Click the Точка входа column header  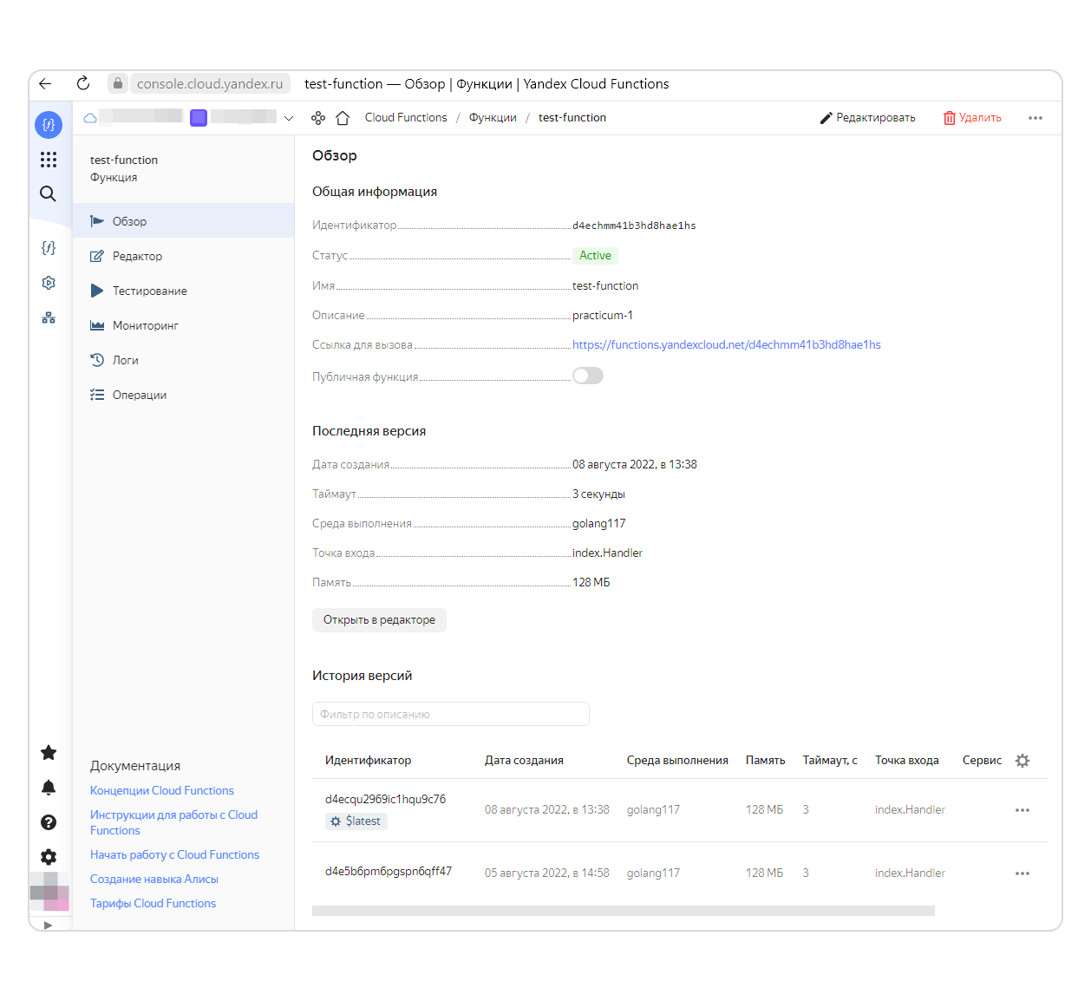[x=907, y=761]
